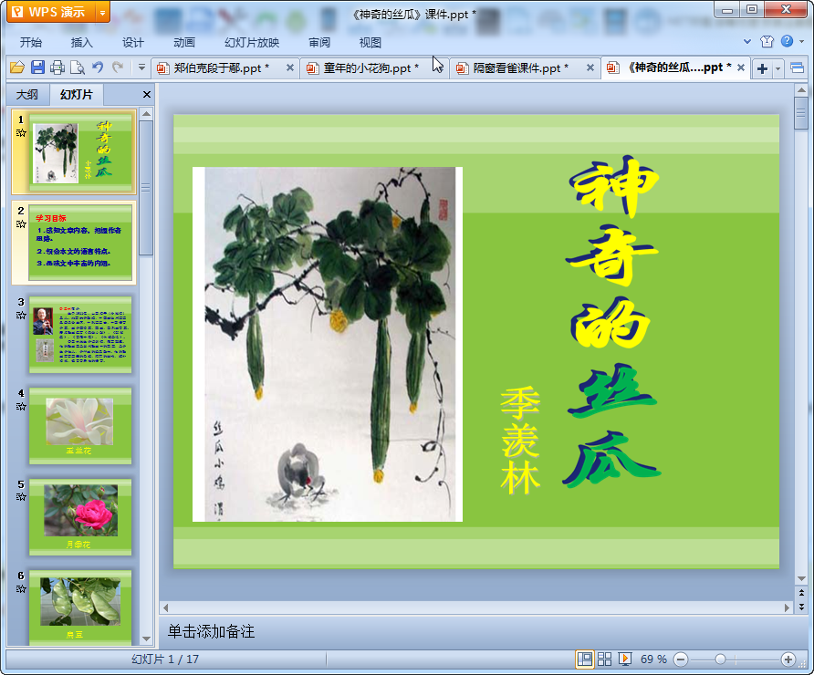
Task: Click horizontal scrollbar left arrow
Action: [x=165, y=607]
